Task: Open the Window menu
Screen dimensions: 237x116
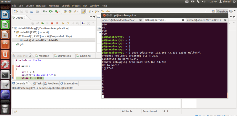Action: (95, 6)
